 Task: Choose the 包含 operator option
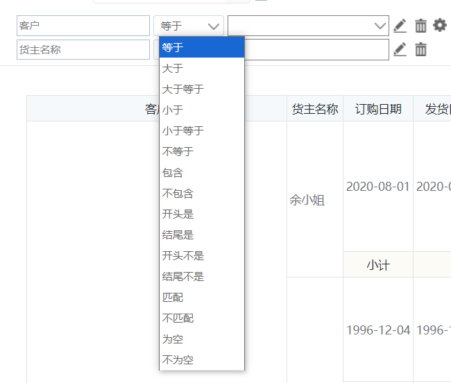tap(172, 173)
